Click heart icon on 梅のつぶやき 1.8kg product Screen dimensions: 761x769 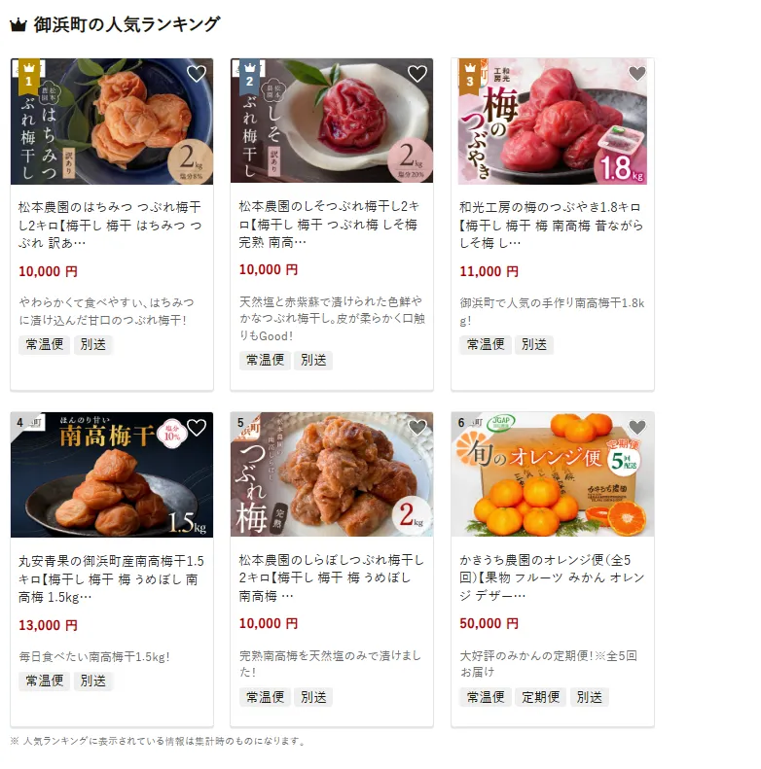(x=637, y=74)
